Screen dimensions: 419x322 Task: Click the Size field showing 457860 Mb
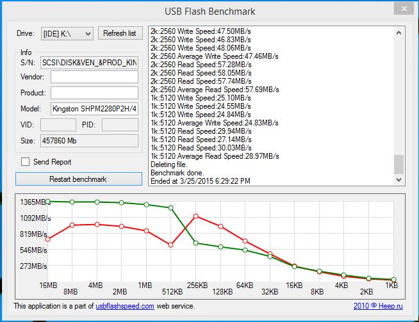pyautogui.click(x=89, y=140)
